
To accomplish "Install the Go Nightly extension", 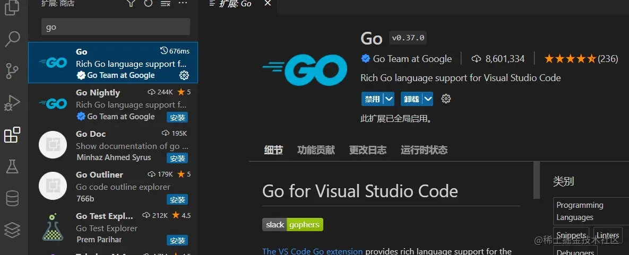I will [177, 118].
